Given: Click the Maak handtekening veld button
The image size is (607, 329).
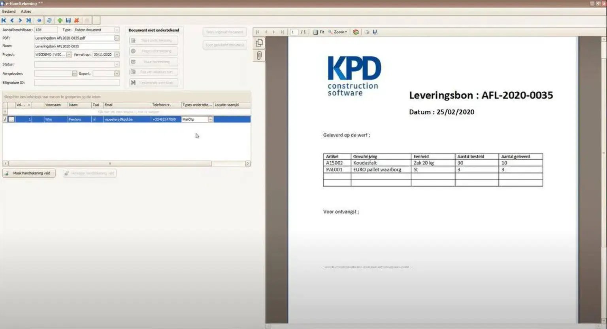Looking at the screenshot, I should pos(29,173).
